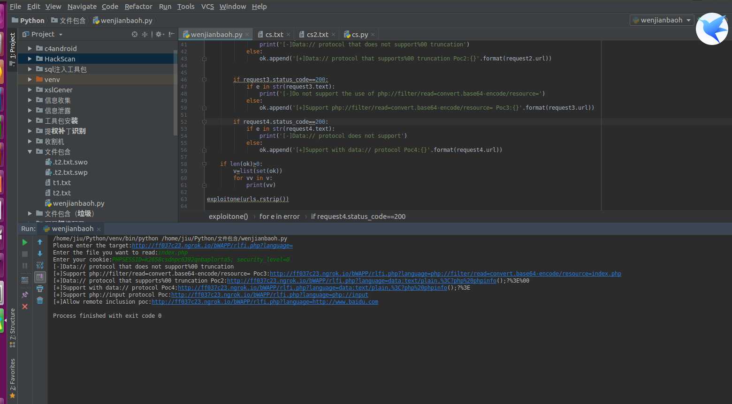The height and width of the screenshot is (404, 732).
Task: Click the Stop process square icon
Action: [x=25, y=254]
